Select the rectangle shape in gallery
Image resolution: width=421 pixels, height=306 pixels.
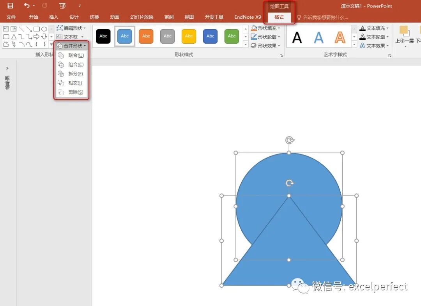click(x=37, y=29)
